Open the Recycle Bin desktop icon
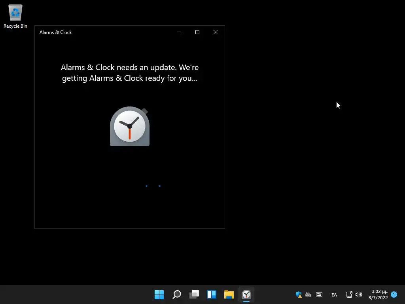 point(15,16)
